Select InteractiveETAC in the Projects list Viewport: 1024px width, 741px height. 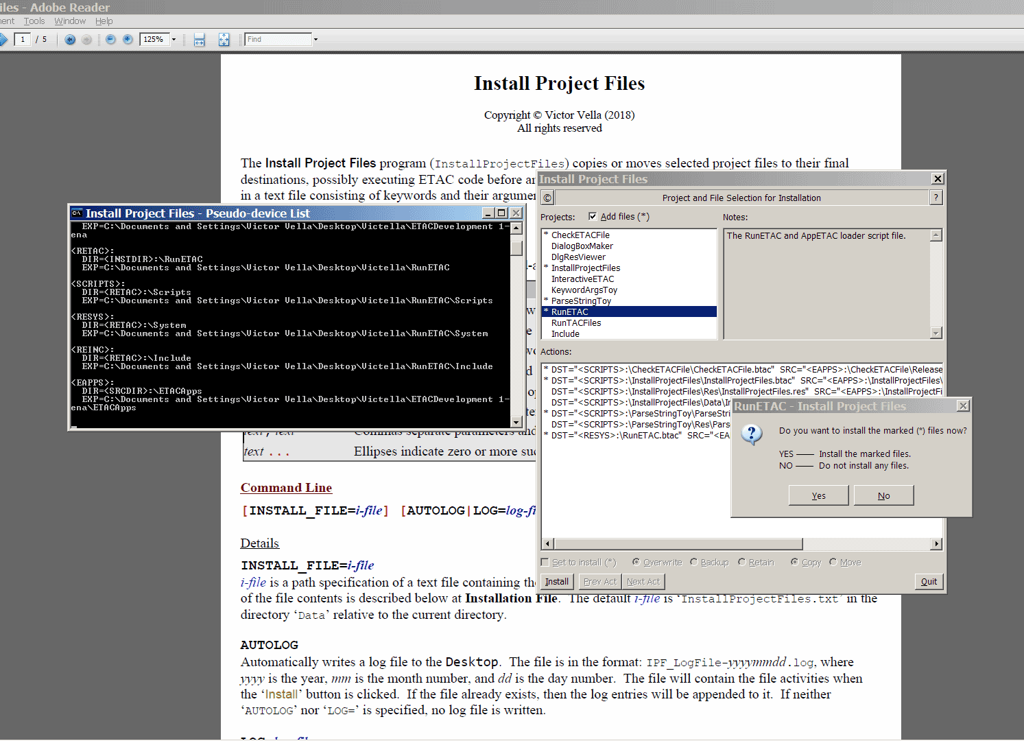coord(582,279)
